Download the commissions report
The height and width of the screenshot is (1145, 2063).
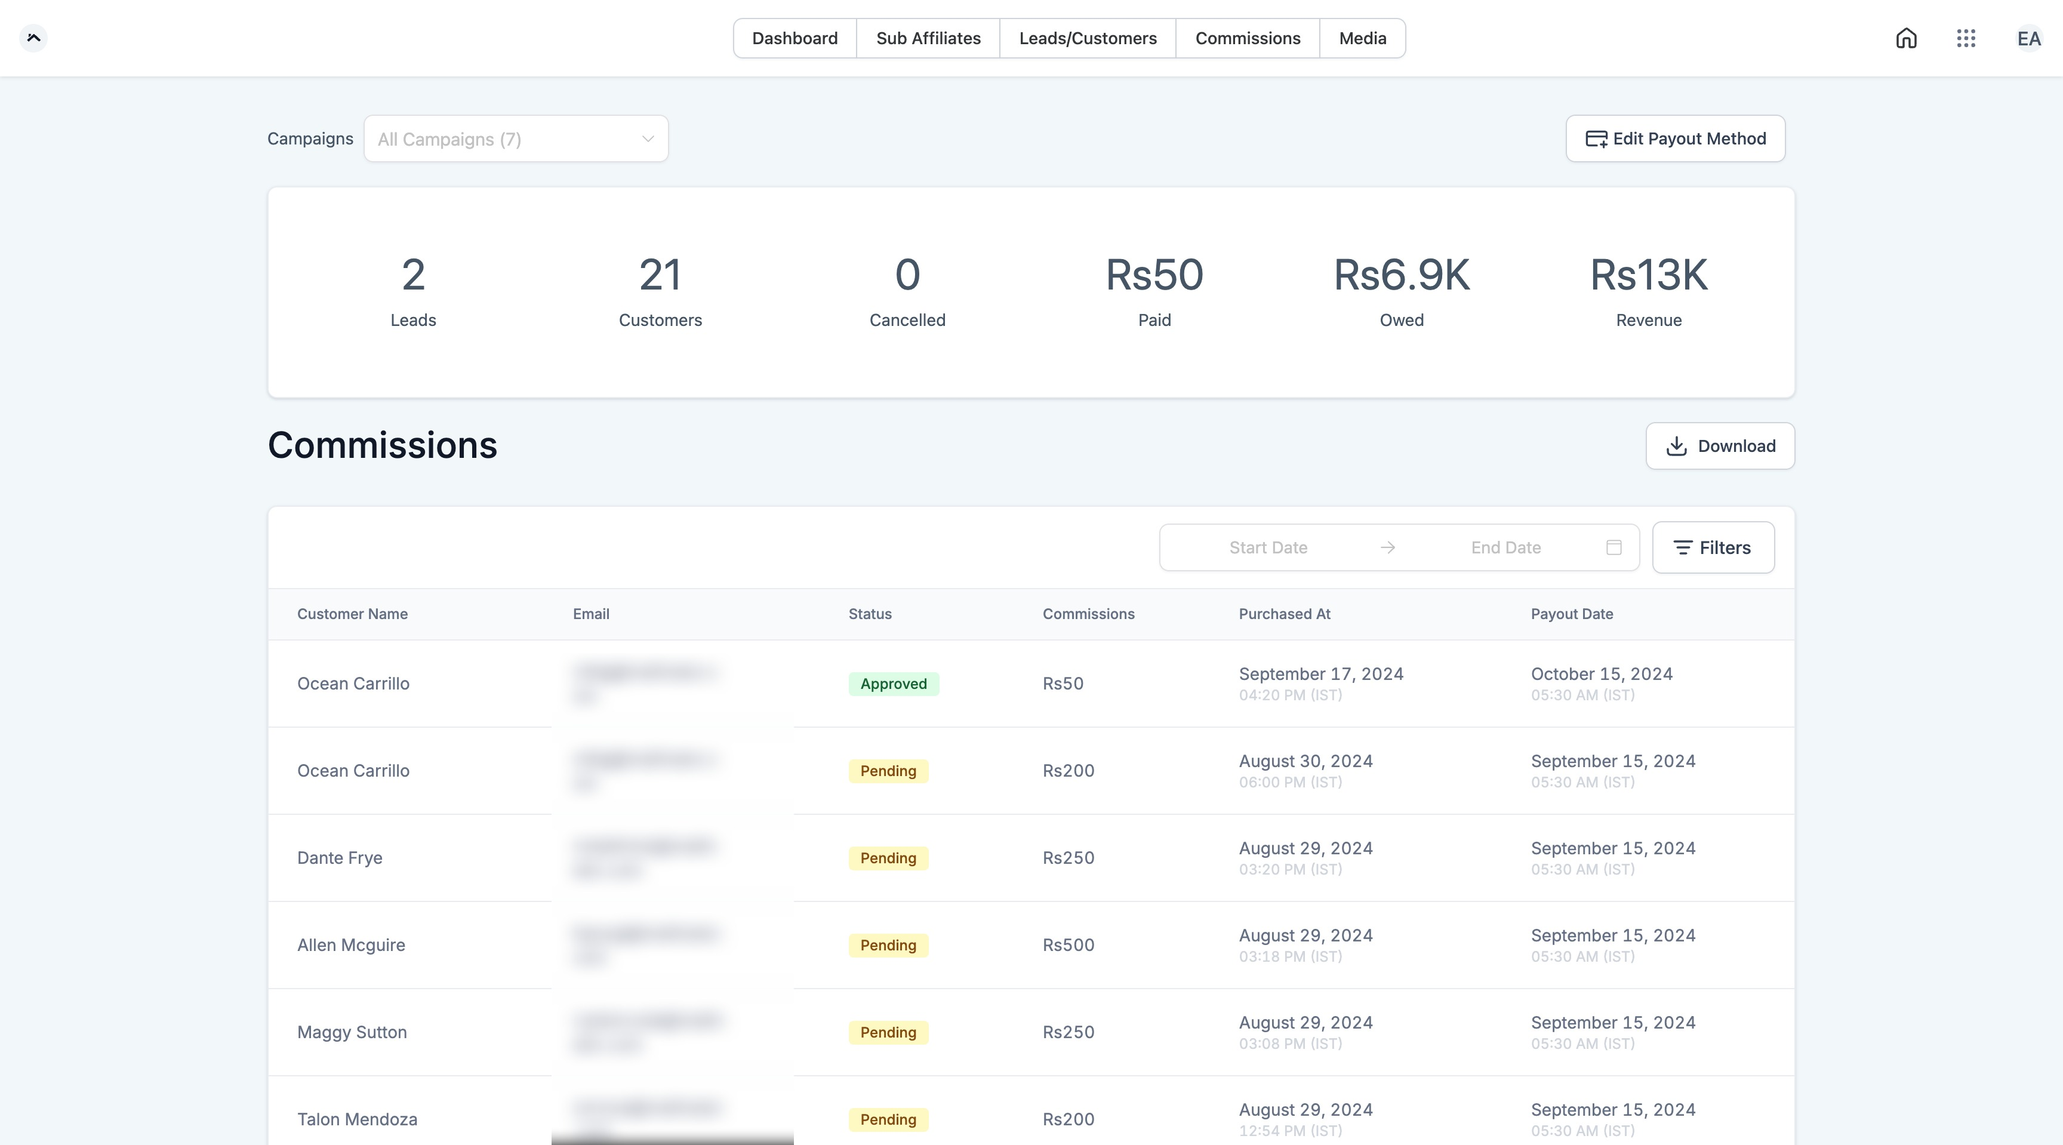pos(1720,446)
